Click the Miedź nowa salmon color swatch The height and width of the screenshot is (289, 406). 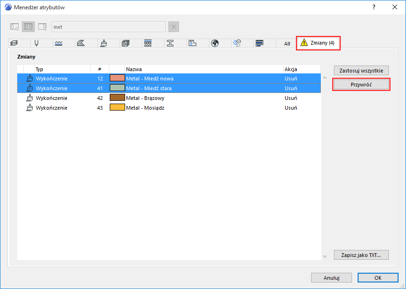click(x=117, y=78)
